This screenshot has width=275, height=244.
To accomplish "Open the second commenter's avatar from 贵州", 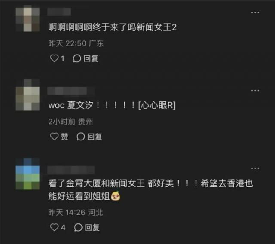I will [x=27, y=95].
